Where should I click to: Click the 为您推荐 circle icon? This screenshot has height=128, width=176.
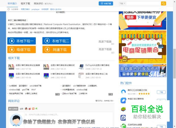pos(9,9)
